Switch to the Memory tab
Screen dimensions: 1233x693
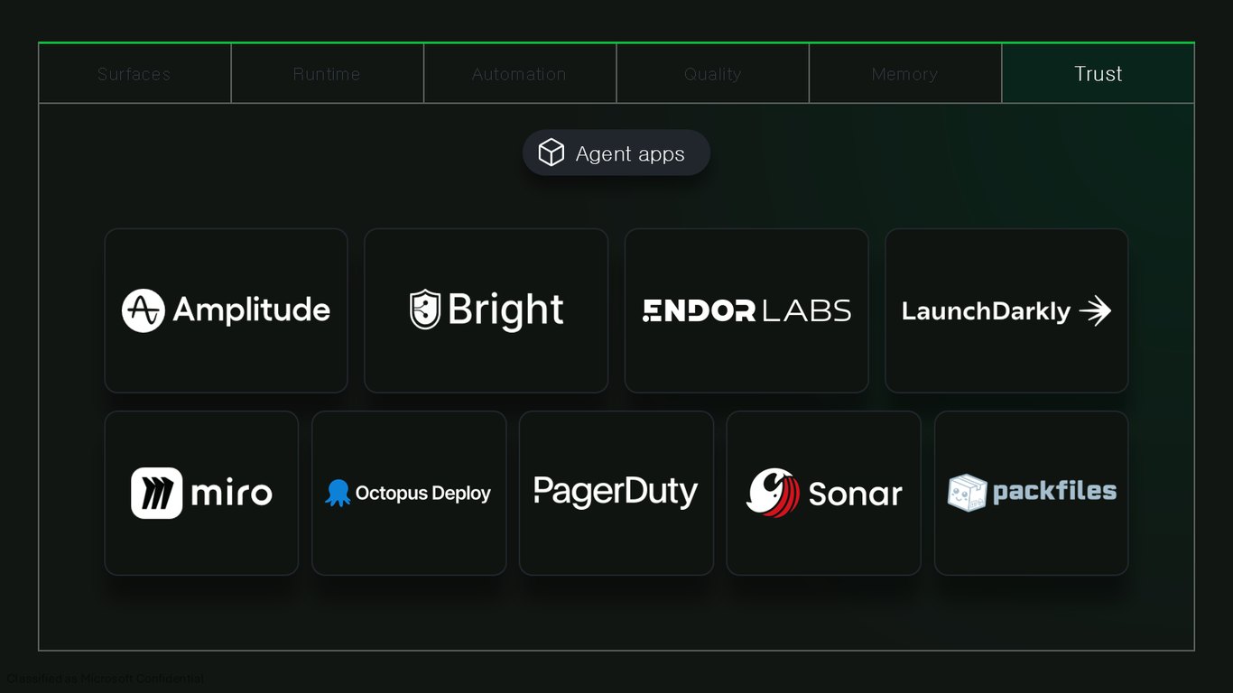tap(905, 74)
